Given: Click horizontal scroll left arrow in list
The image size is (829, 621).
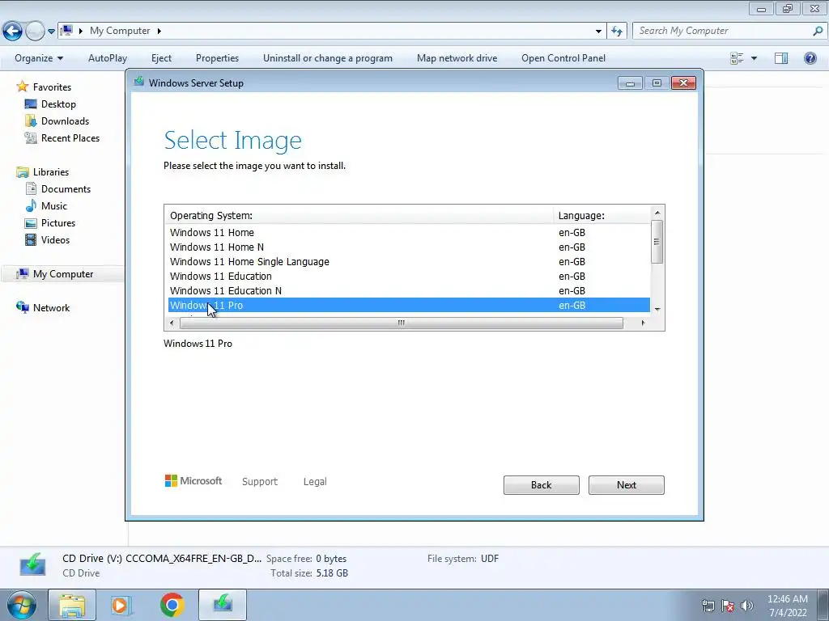Looking at the screenshot, I should tap(172, 323).
